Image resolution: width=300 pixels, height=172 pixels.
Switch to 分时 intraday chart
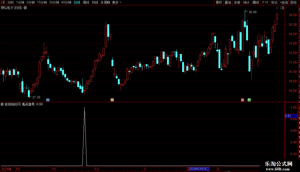click(11, 2)
